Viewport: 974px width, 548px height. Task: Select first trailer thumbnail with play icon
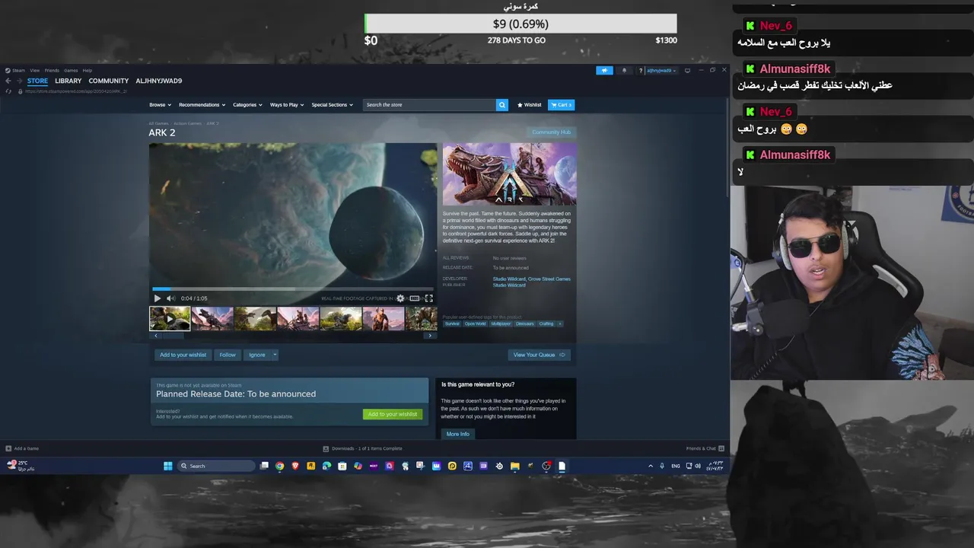pyautogui.click(x=170, y=318)
